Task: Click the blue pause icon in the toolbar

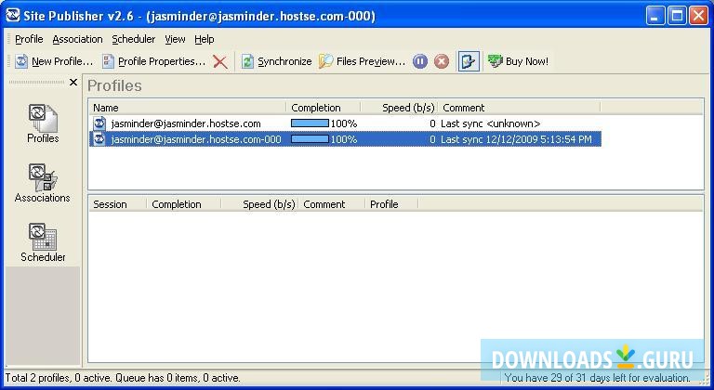Action: pos(420,61)
